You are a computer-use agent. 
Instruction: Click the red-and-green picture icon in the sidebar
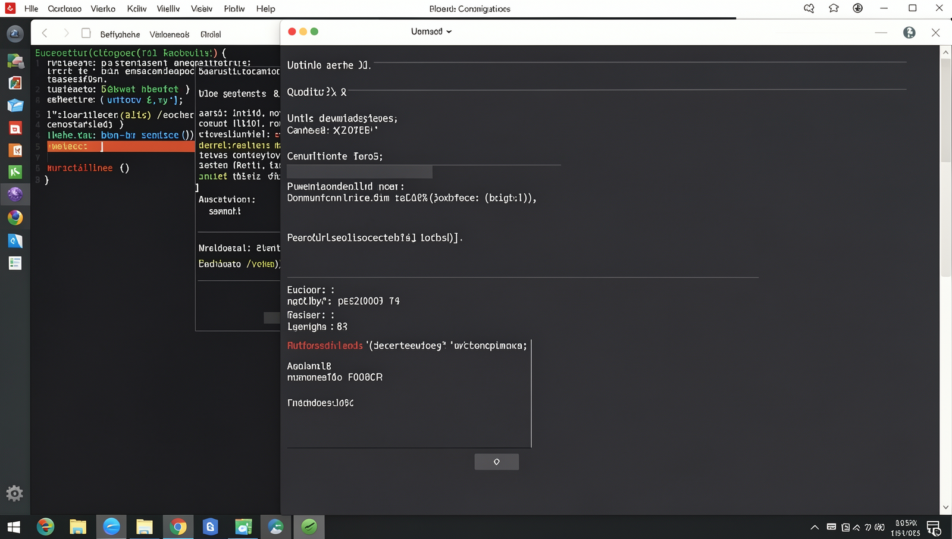click(15, 83)
